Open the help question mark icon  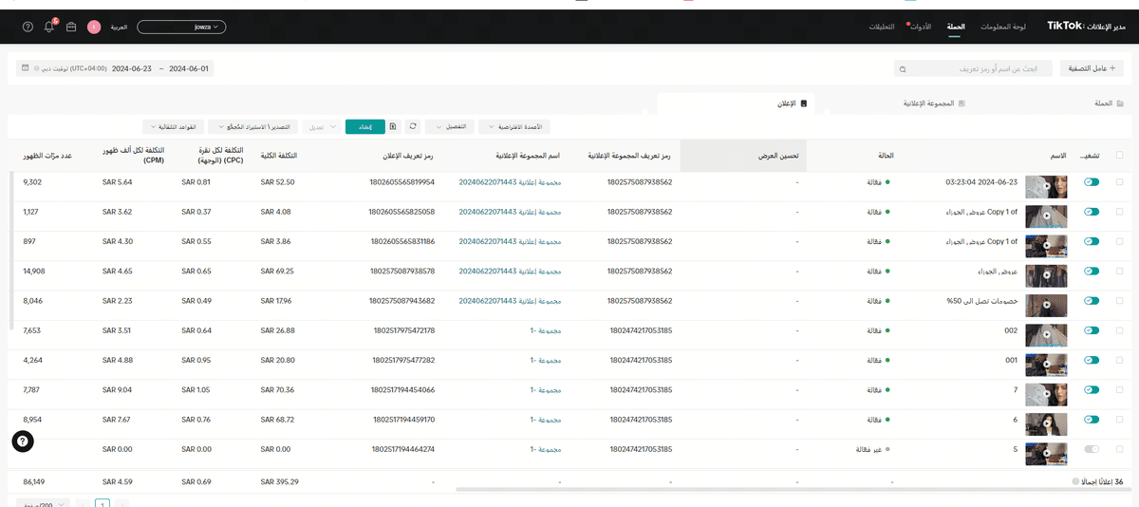coord(27,27)
